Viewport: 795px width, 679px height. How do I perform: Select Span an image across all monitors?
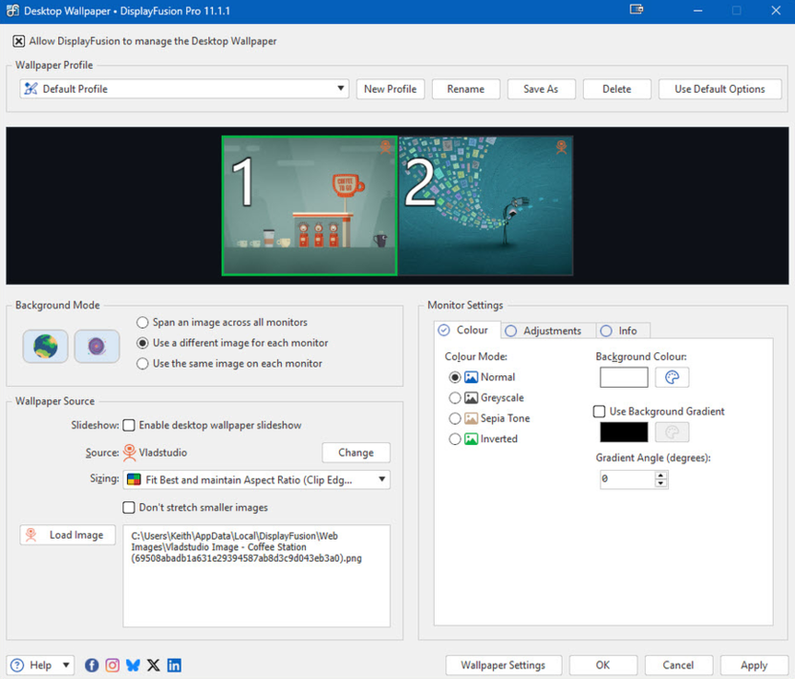coord(143,323)
